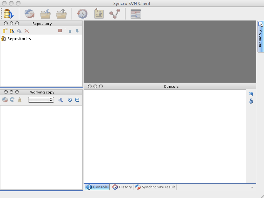
Task: Click the wrench icon in Repository panel
Action: [19, 31]
